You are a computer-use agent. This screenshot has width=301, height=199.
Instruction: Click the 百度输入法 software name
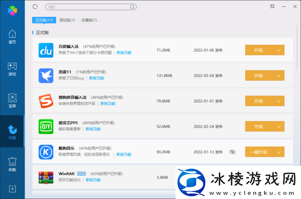tap(69, 47)
